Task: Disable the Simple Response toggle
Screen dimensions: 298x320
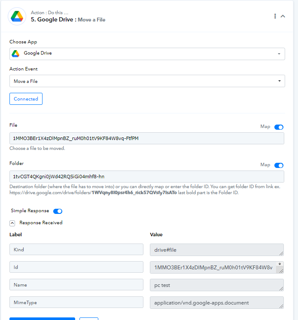Action: [x=58, y=211]
